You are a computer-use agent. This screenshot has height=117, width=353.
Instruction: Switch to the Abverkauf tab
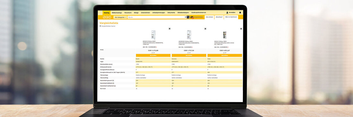tap(219, 17)
